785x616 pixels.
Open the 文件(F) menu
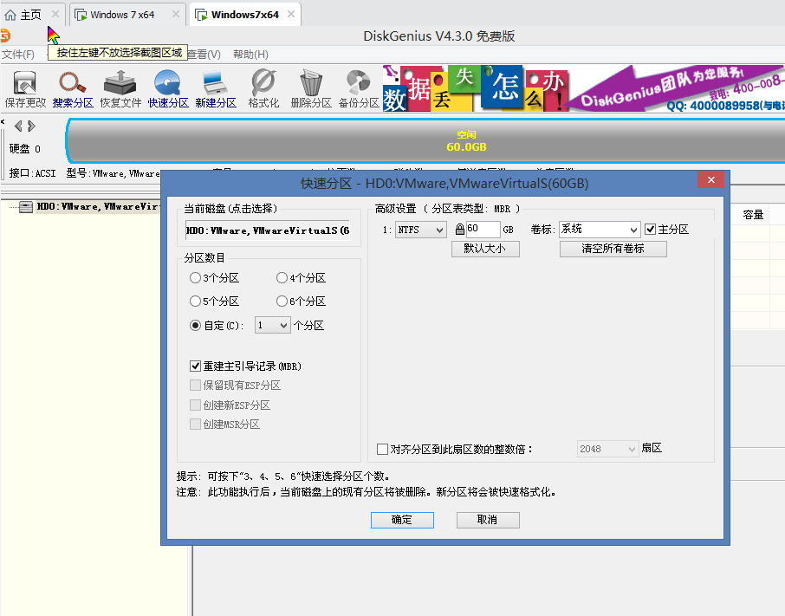(x=18, y=54)
